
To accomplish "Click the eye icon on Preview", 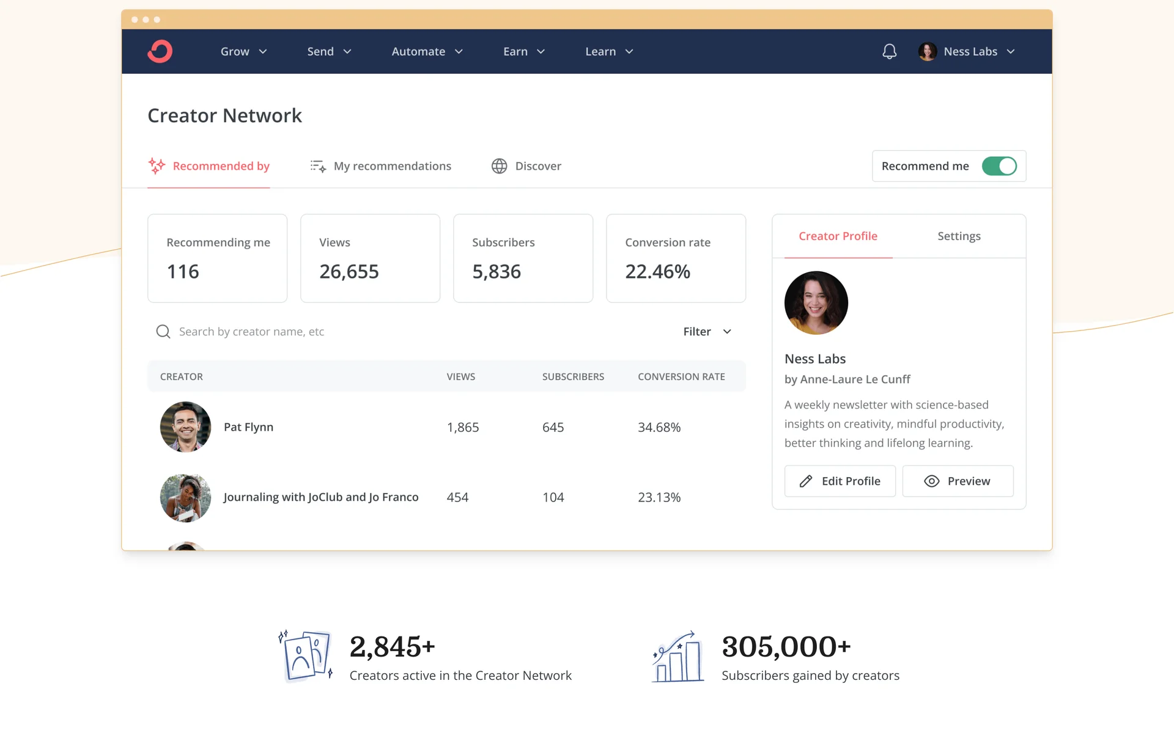I will (x=931, y=481).
